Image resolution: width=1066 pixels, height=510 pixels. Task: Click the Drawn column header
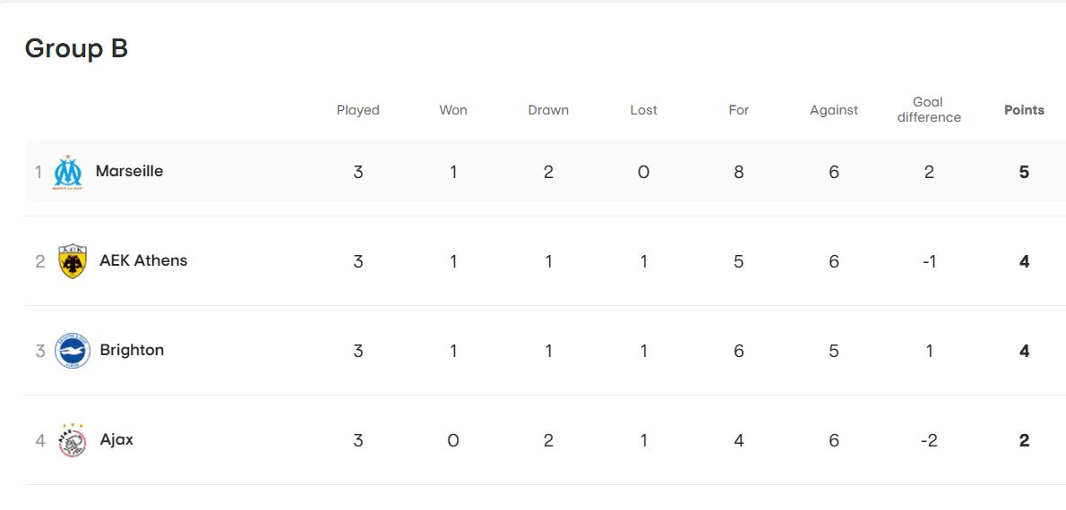coord(548,110)
